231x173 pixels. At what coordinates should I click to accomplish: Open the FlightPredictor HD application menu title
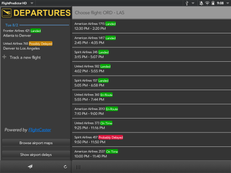[x=14, y=3]
